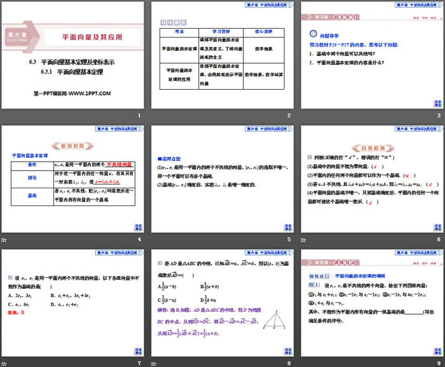Click the chapter header tag on slide 8
445x367 pixels.
click(269, 253)
